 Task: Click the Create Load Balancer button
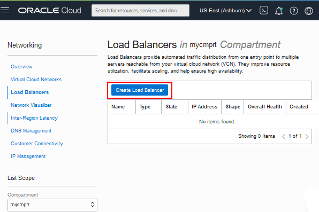point(140,90)
